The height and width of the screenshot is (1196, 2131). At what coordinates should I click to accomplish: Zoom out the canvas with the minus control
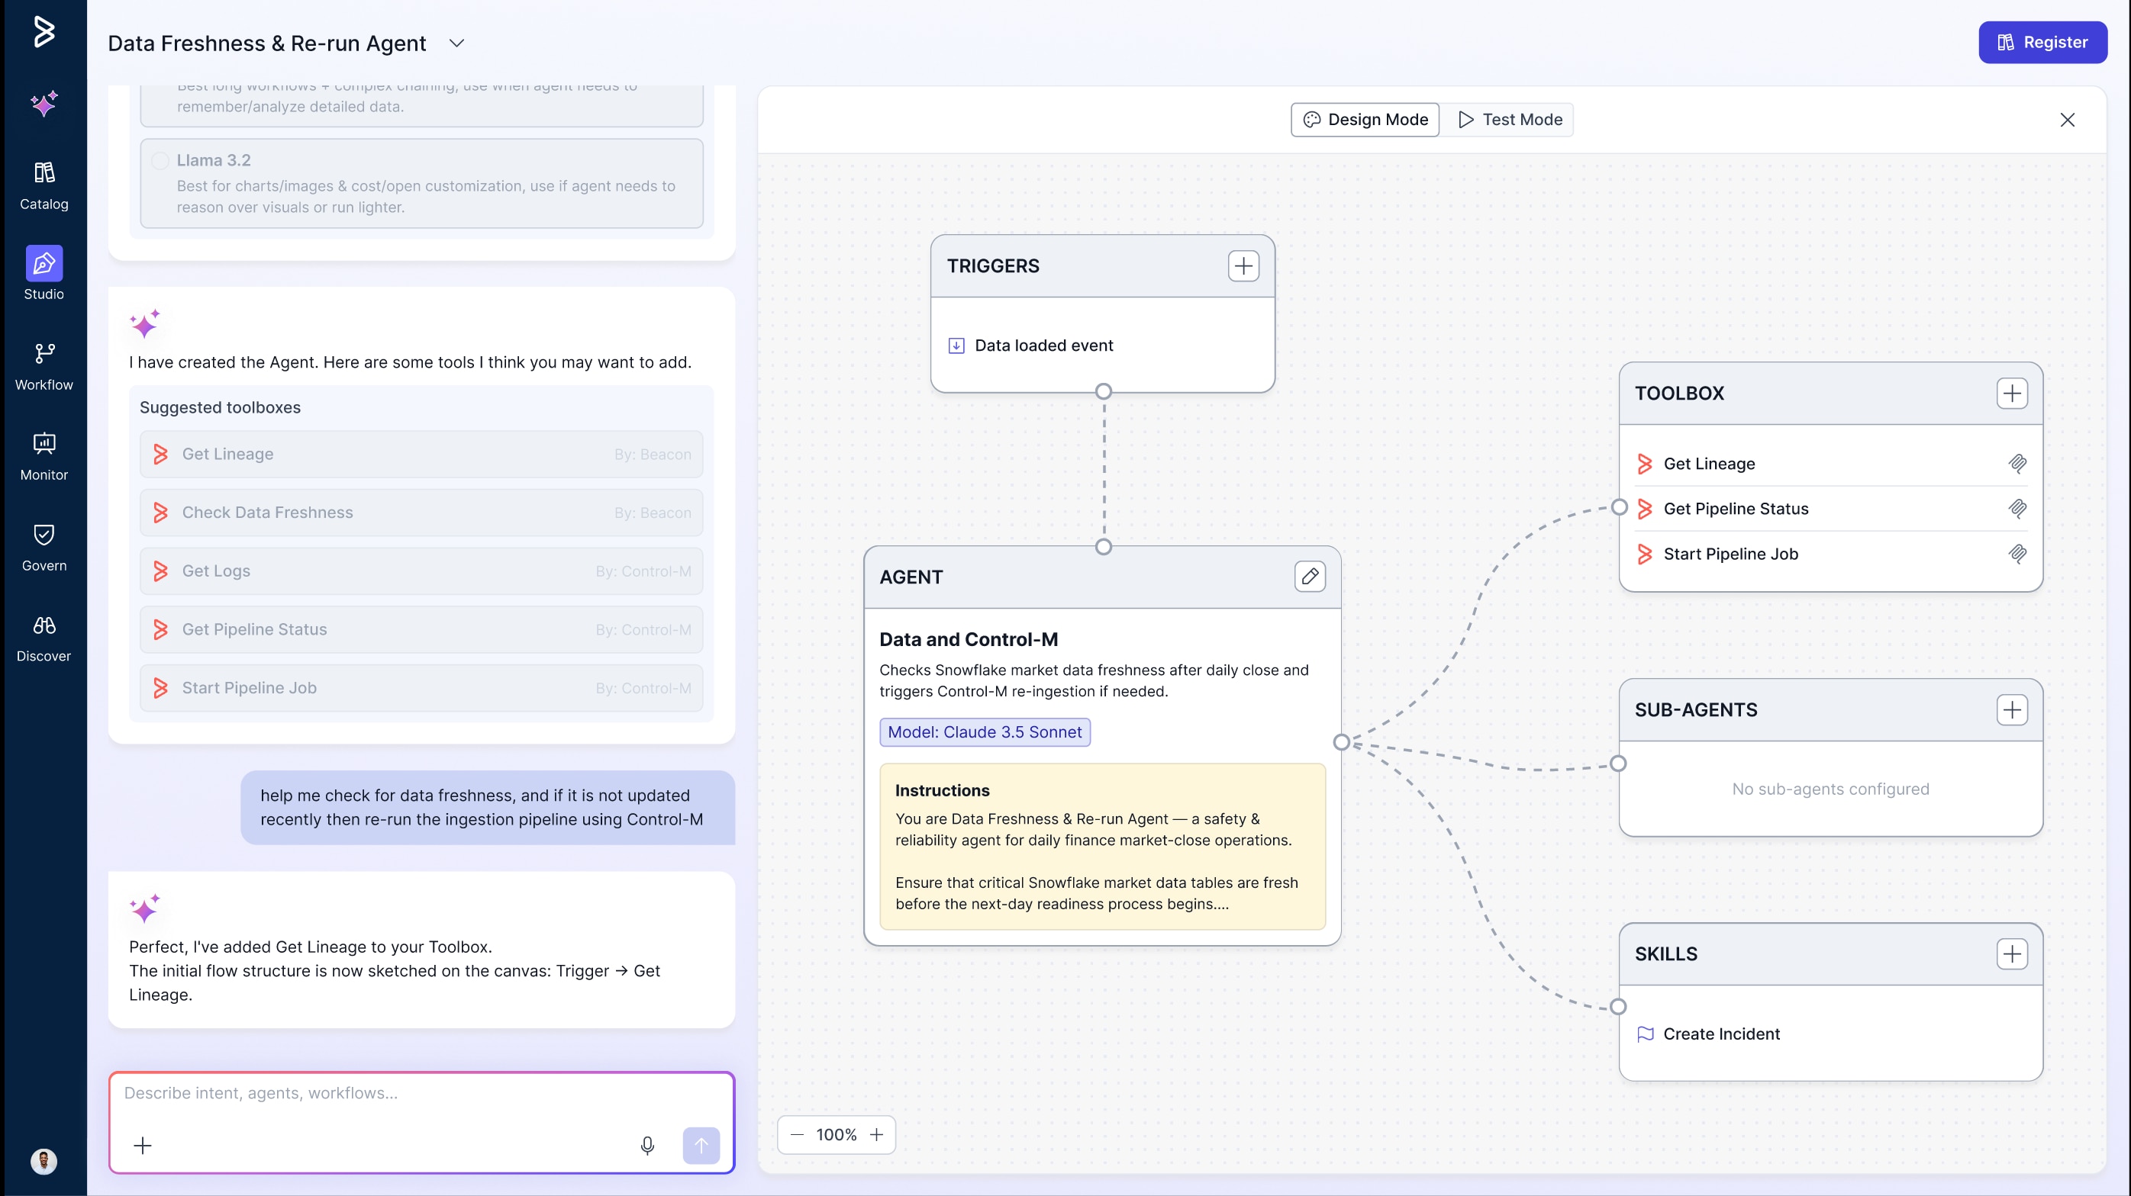click(x=797, y=1134)
